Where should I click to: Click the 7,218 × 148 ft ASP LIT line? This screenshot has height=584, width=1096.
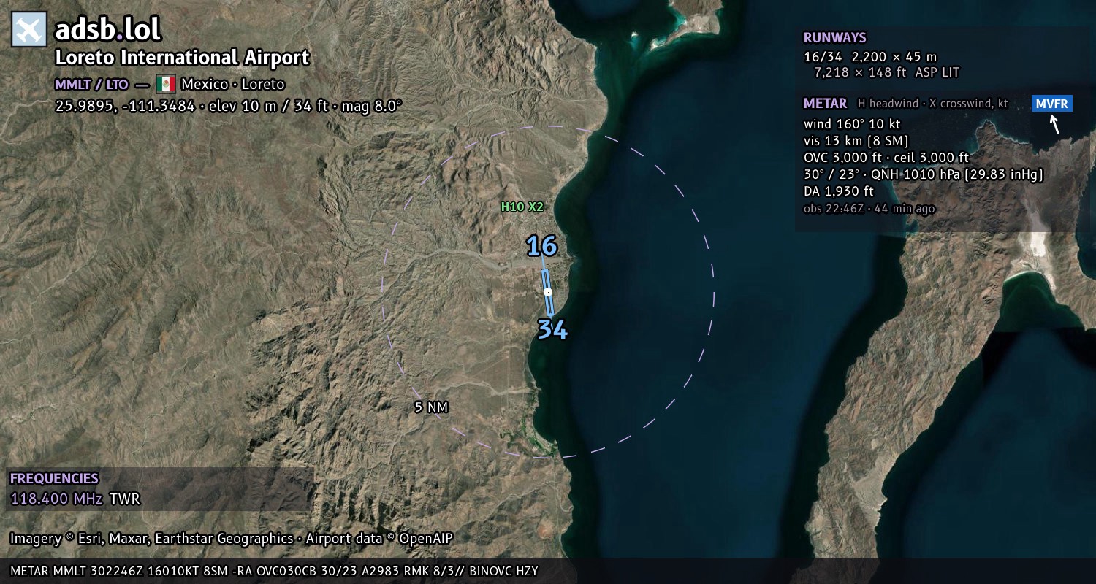pos(886,72)
